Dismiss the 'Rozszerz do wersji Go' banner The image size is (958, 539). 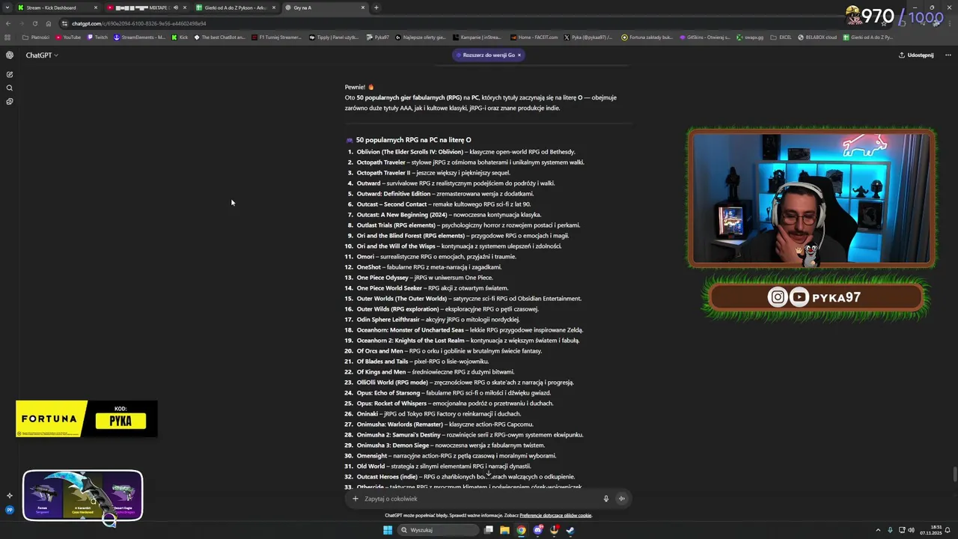[519, 55]
